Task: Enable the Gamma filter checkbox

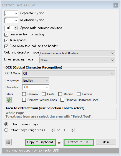Action: 79,94
